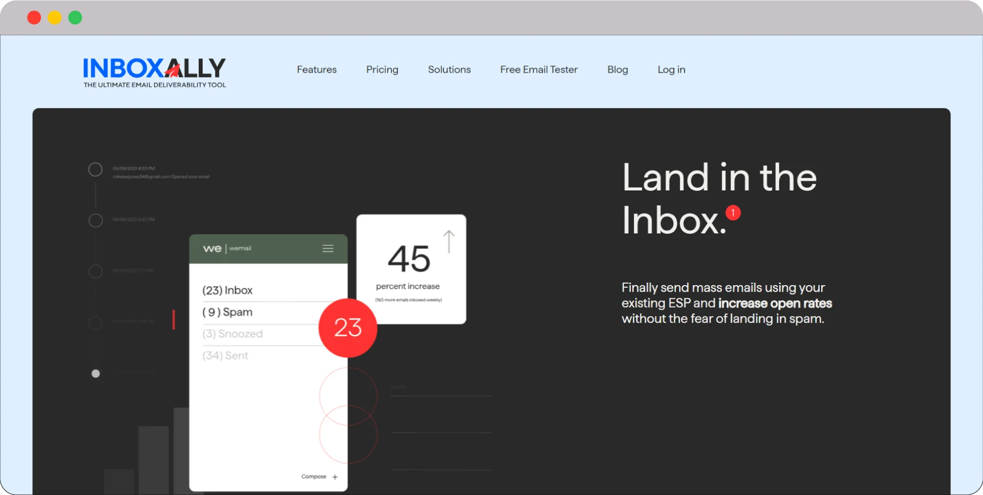Click the Log in link

coord(671,70)
